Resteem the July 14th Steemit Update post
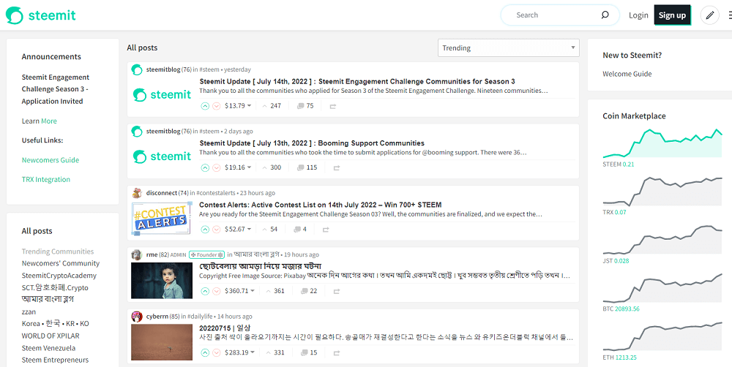This screenshot has height=367, width=732. pyautogui.click(x=333, y=106)
